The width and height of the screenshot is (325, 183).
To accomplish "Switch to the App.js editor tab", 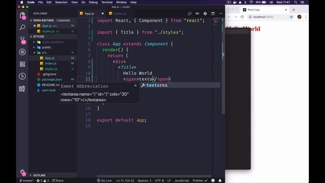I will [x=89, y=14].
